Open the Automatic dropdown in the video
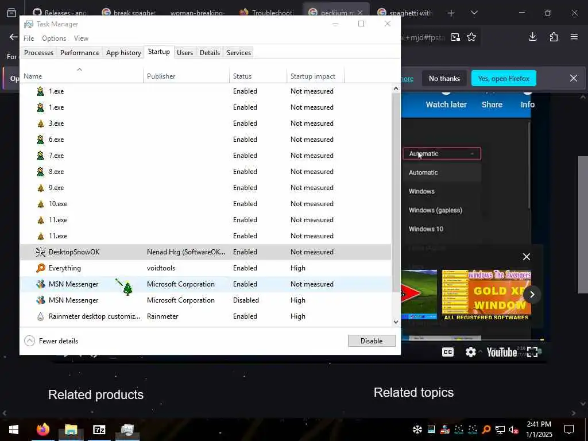The width and height of the screenshot is (588, 441). pyautogui.click(x=442, y=154)
